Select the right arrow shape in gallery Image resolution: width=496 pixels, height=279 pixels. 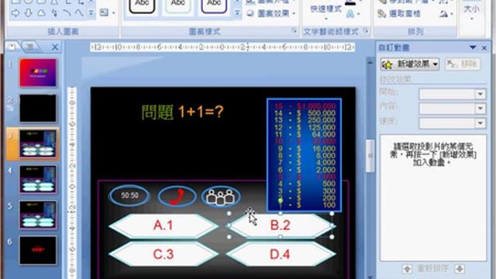coord(15,13)
